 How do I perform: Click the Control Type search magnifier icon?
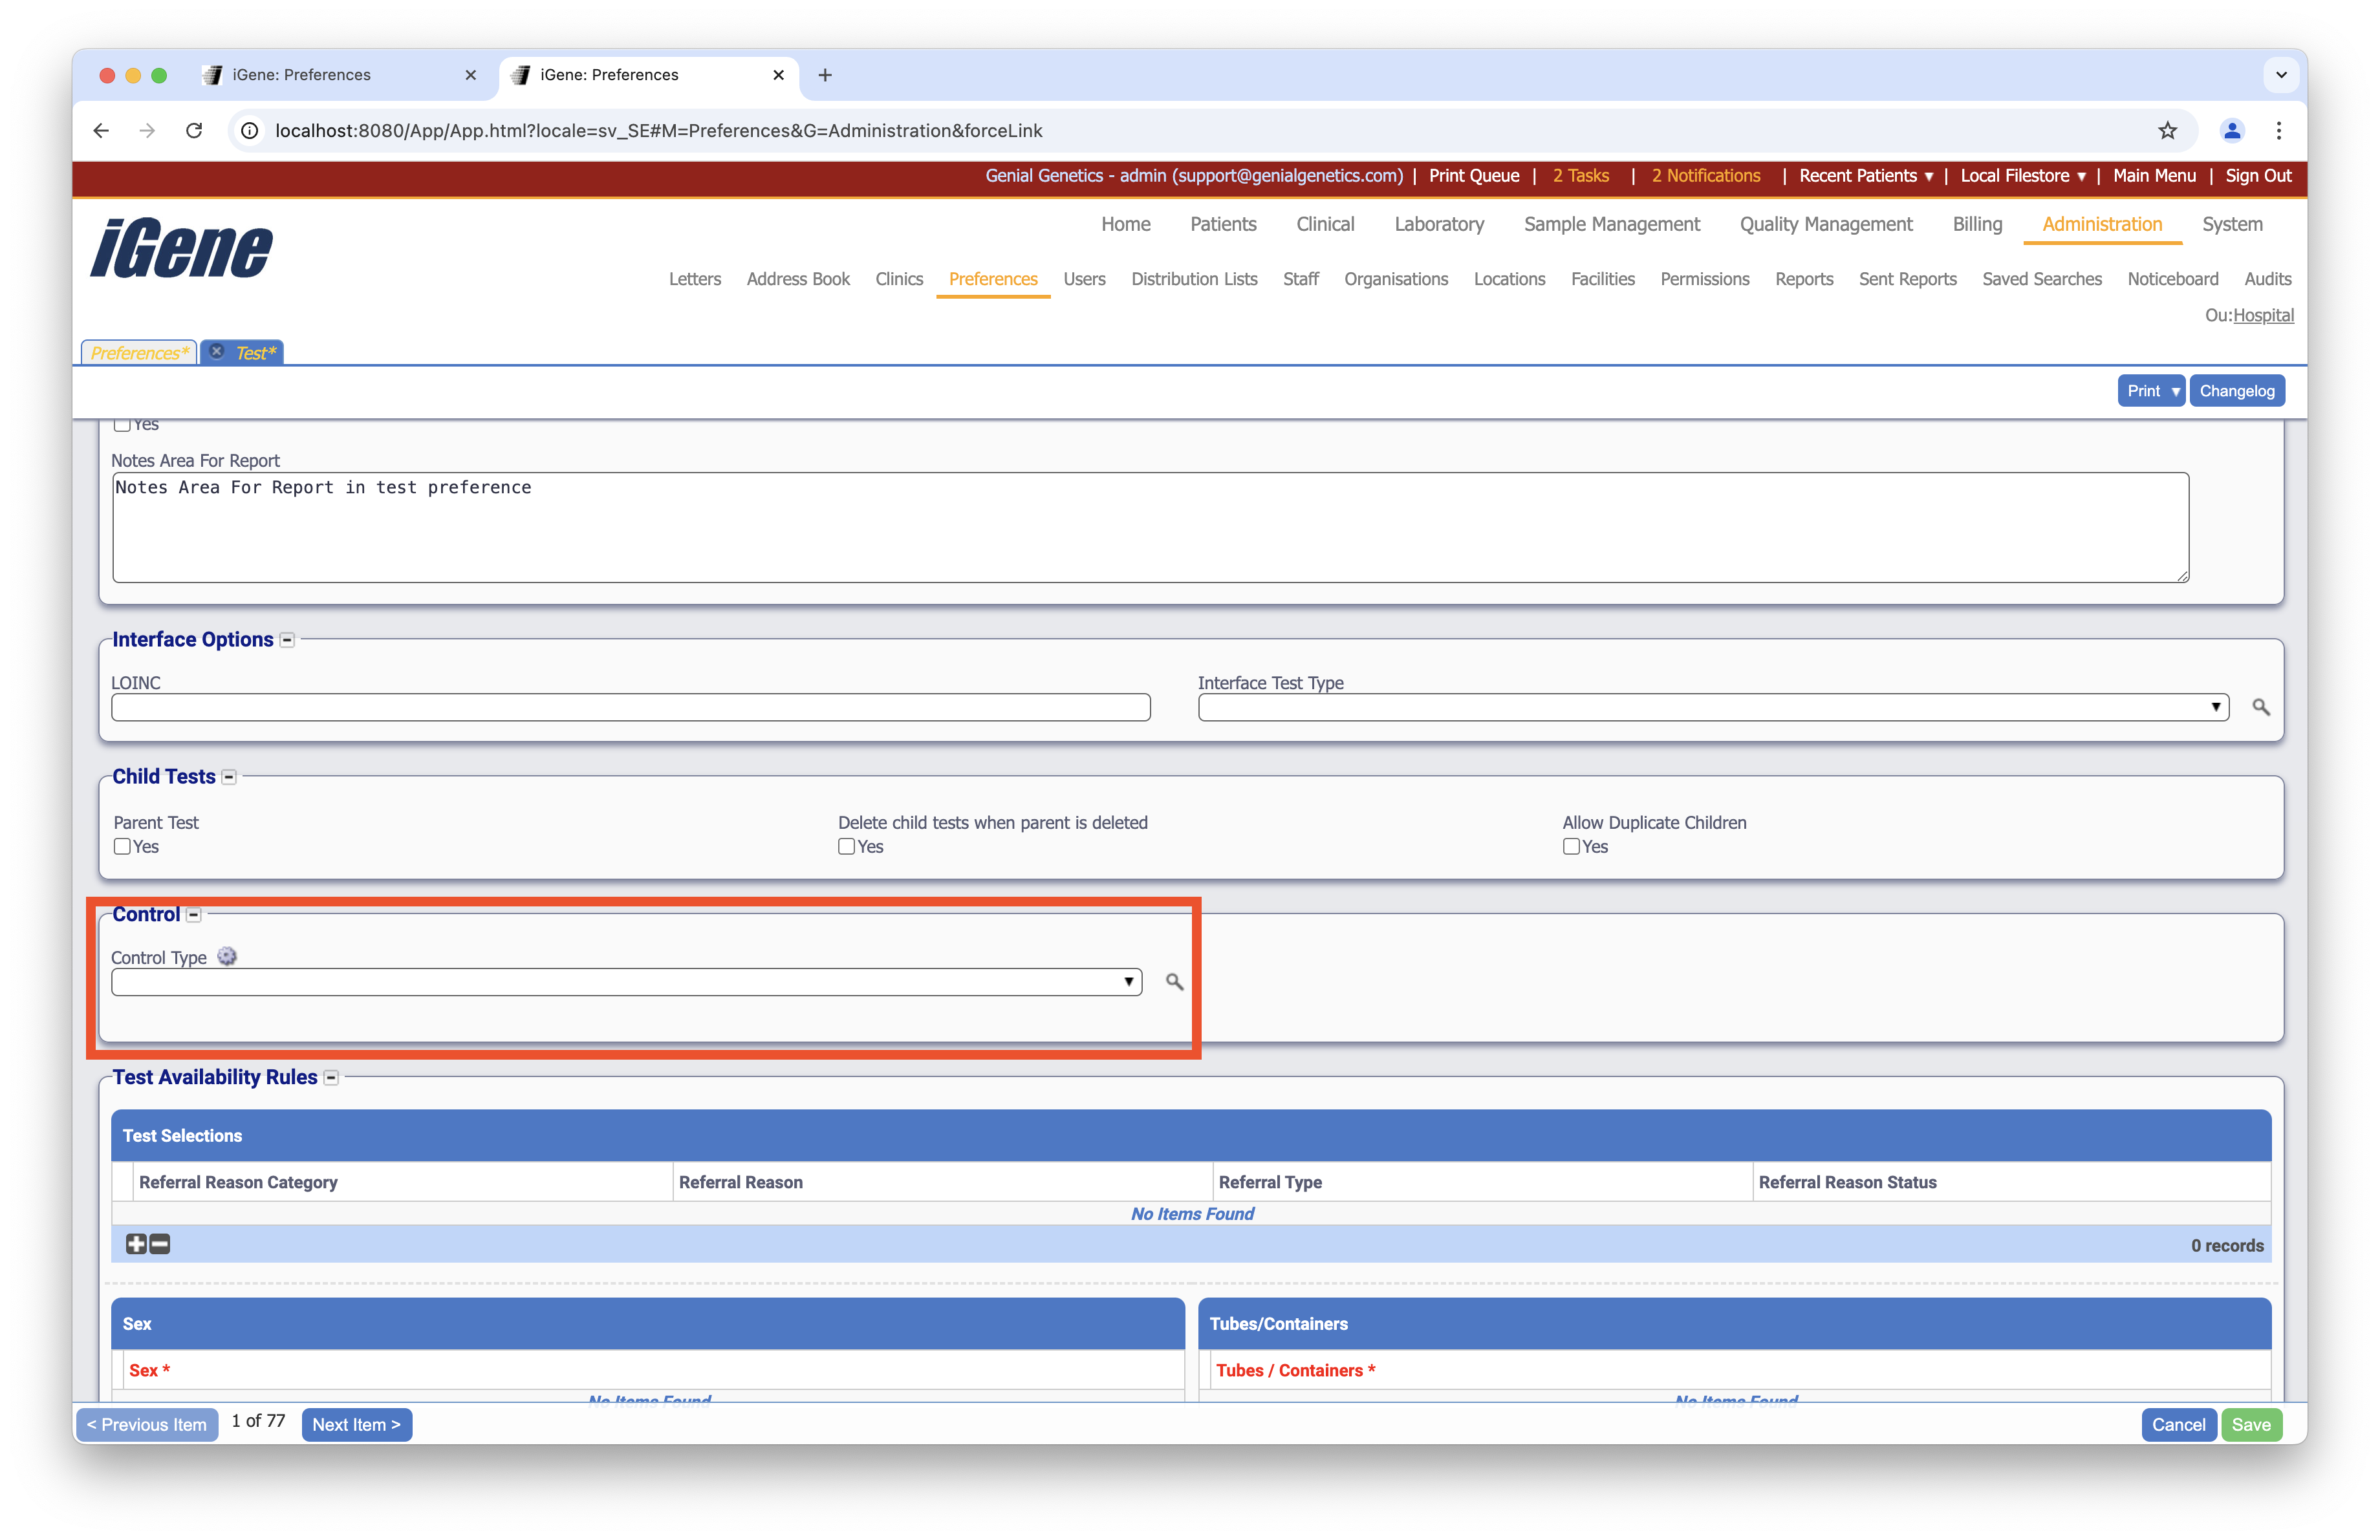tap(1174, 981)
